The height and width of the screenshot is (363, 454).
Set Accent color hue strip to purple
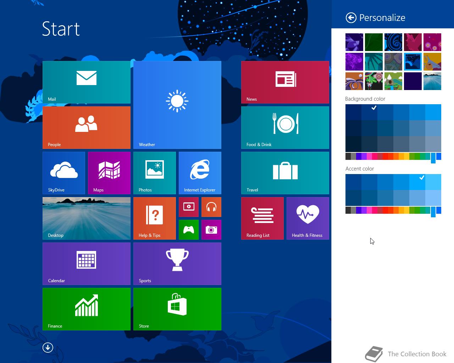364,210
